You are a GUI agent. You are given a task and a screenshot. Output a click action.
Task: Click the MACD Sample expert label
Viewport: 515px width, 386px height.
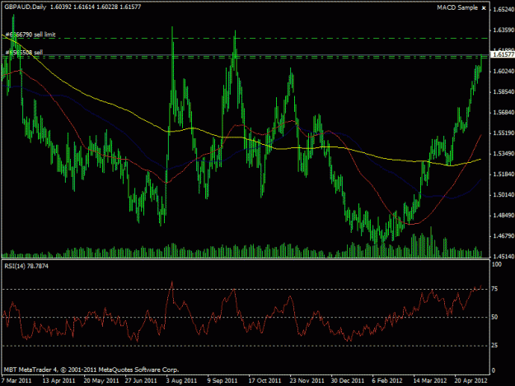tap(457, 7)
